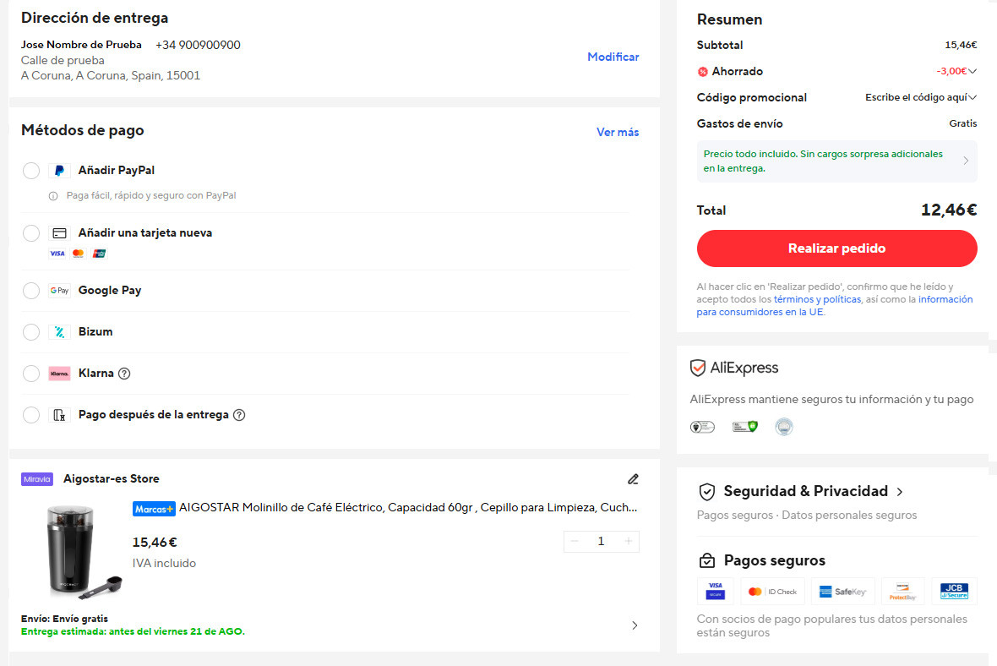The height and width of the screenshot is (666, 997).
Task: Click the quantity field showing 1
Action: [x=601, y=541]
